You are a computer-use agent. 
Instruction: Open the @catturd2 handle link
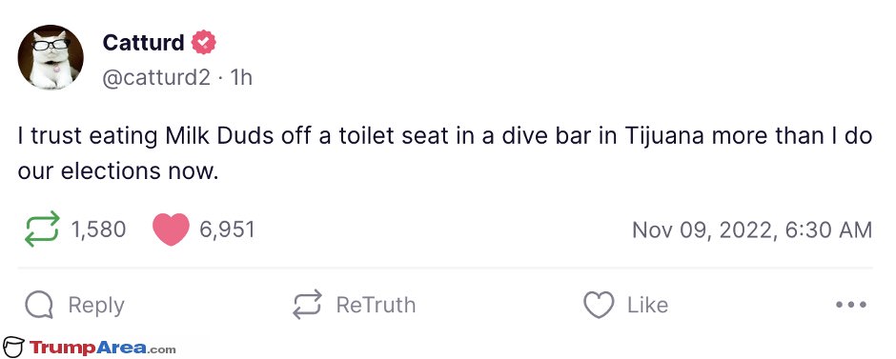156,78
